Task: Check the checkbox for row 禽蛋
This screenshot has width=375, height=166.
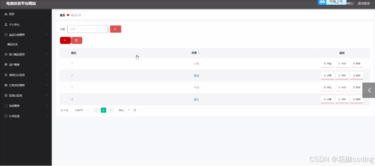Action: coord(64,76)
